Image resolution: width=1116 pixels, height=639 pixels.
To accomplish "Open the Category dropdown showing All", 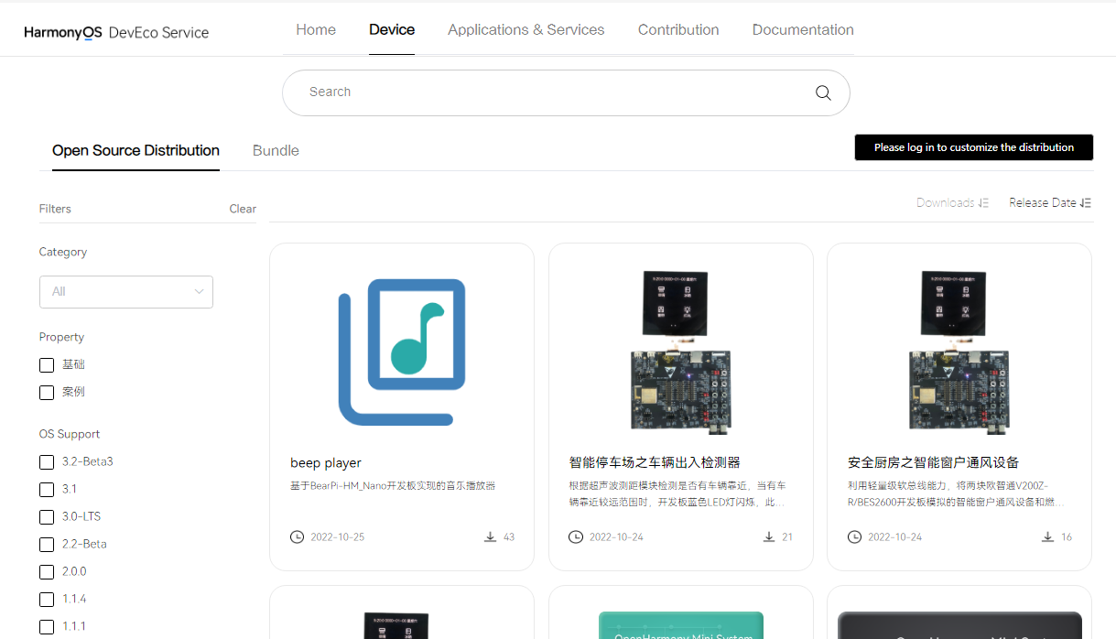I will click(x=126, y=292).
